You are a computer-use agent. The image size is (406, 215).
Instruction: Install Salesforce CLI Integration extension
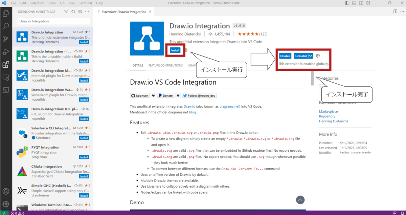point(84,138)
